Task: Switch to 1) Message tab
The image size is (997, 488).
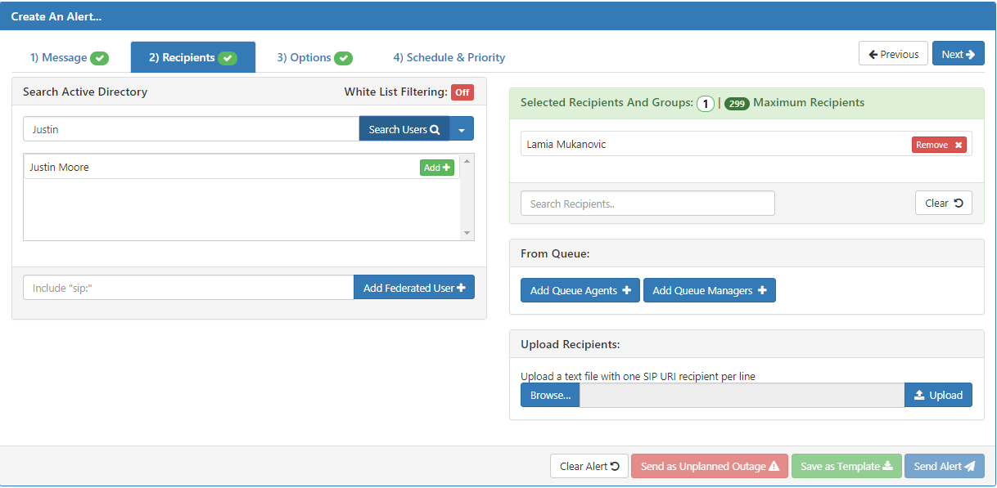Action: coord(70,57)
